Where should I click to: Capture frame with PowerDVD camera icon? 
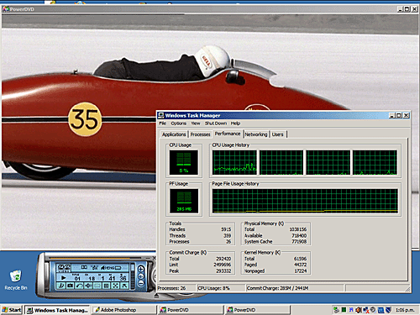click(70, 286)
